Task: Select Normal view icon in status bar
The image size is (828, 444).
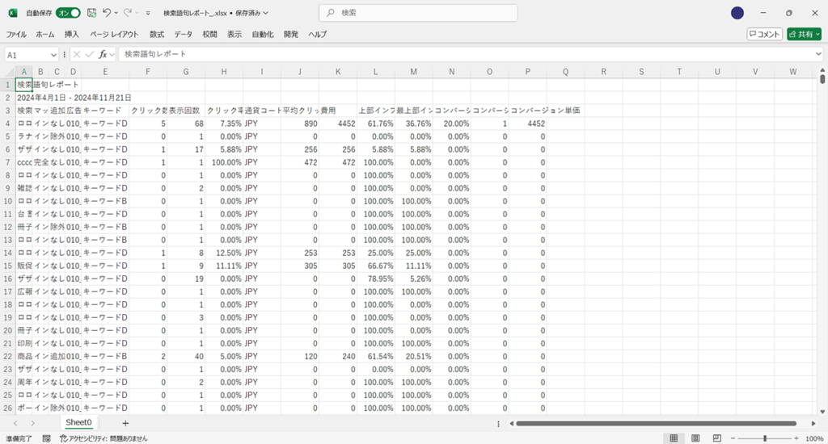Action: pos(673,438)
